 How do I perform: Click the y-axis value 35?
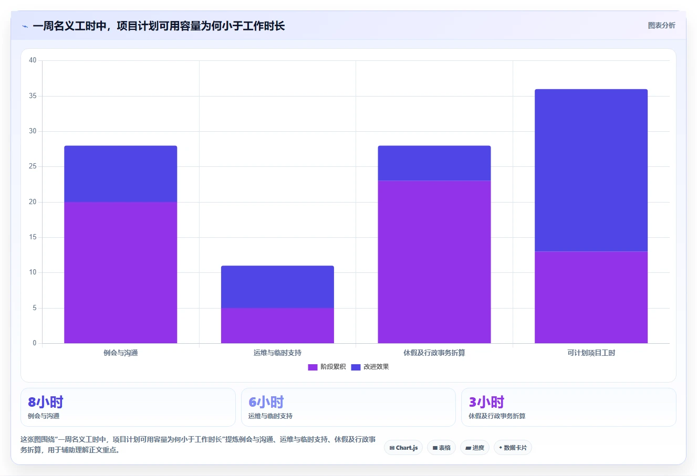coord(33,96)
